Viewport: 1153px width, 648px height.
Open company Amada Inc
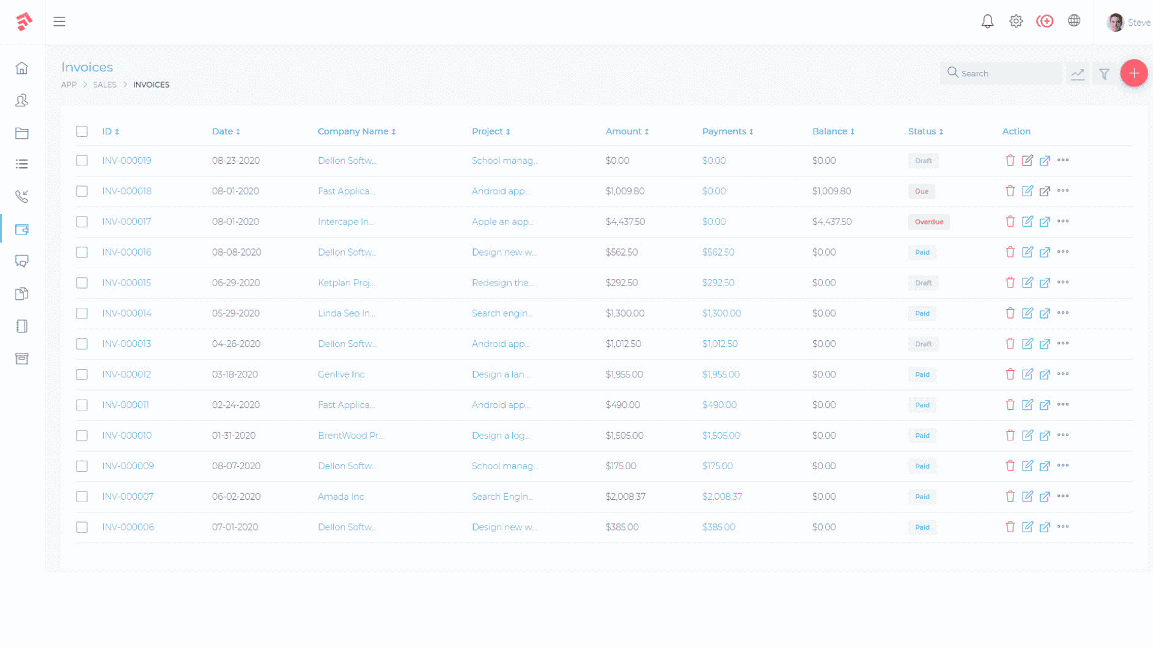pos(340,497)
